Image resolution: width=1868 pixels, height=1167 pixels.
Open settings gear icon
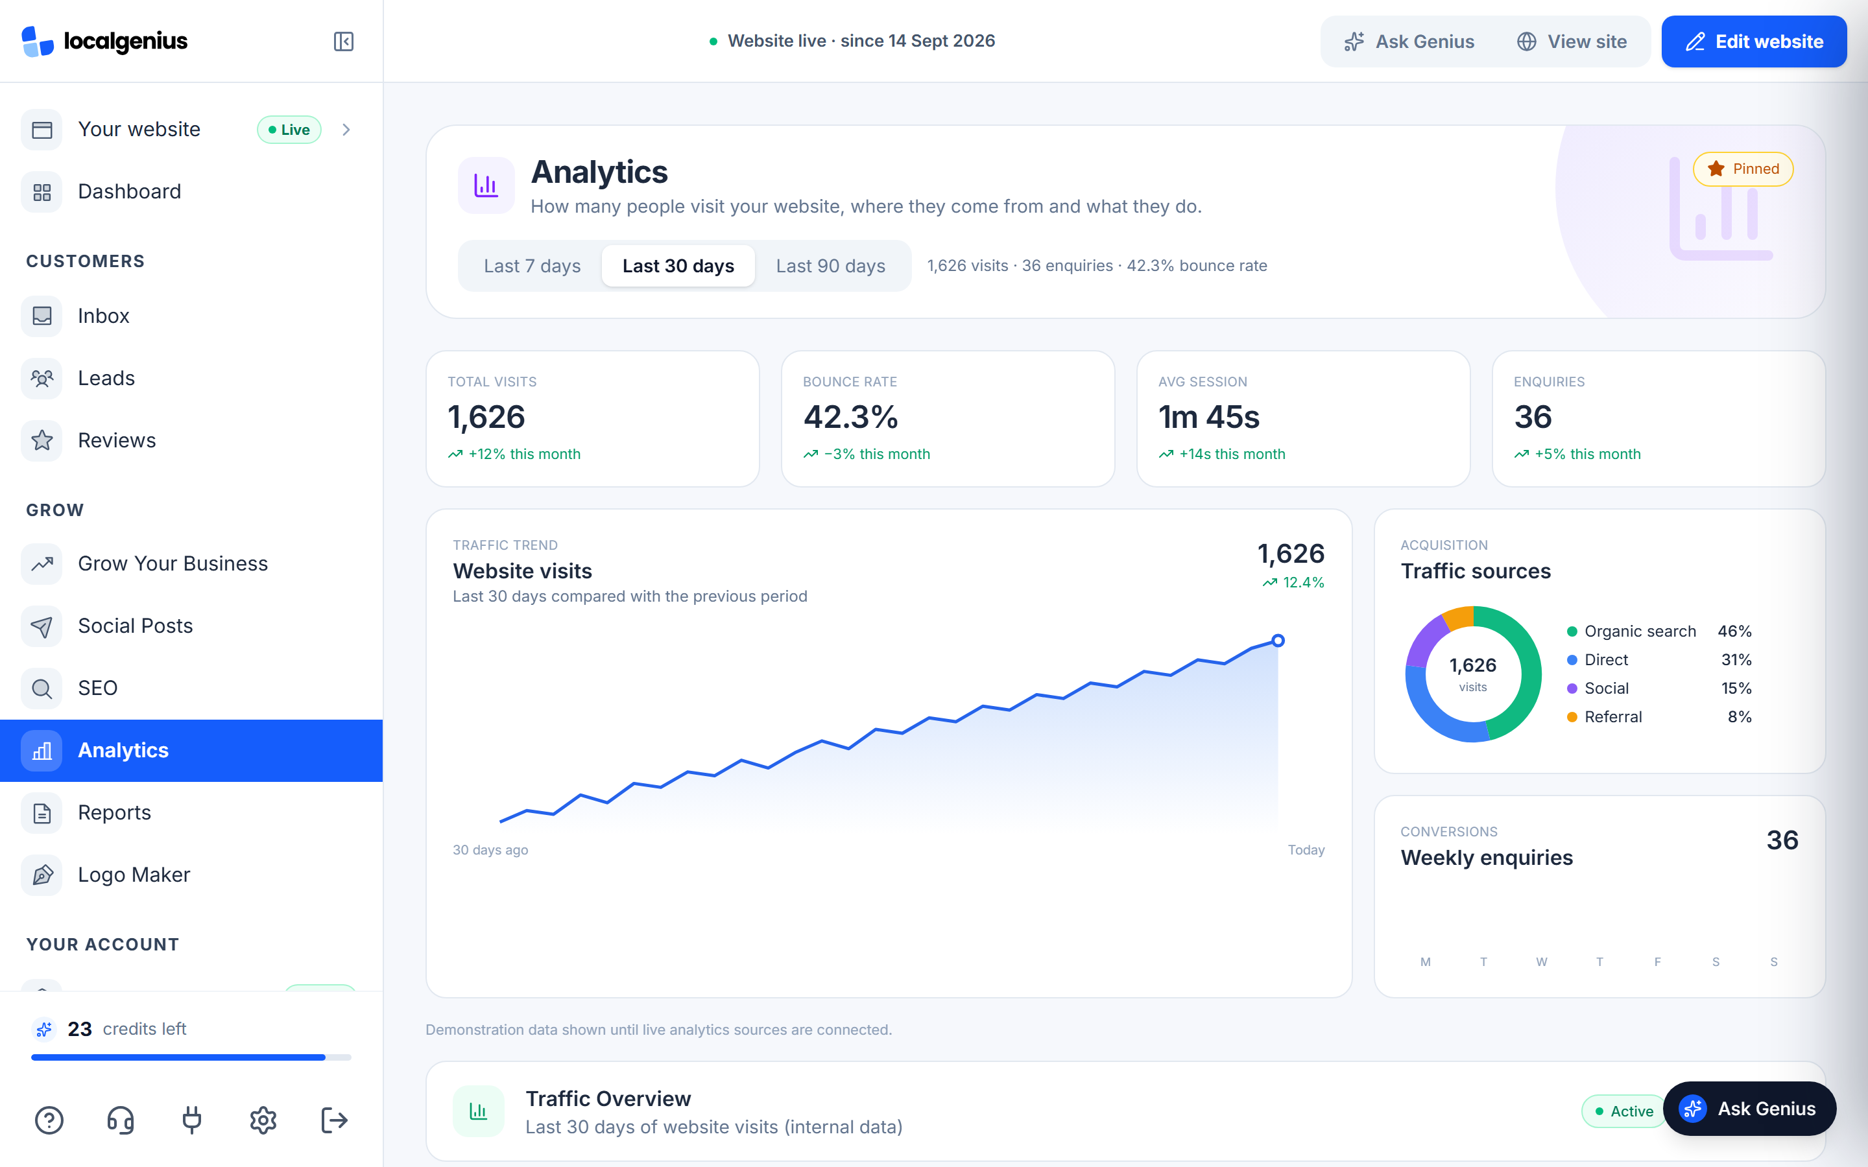tap(263, 1120)
